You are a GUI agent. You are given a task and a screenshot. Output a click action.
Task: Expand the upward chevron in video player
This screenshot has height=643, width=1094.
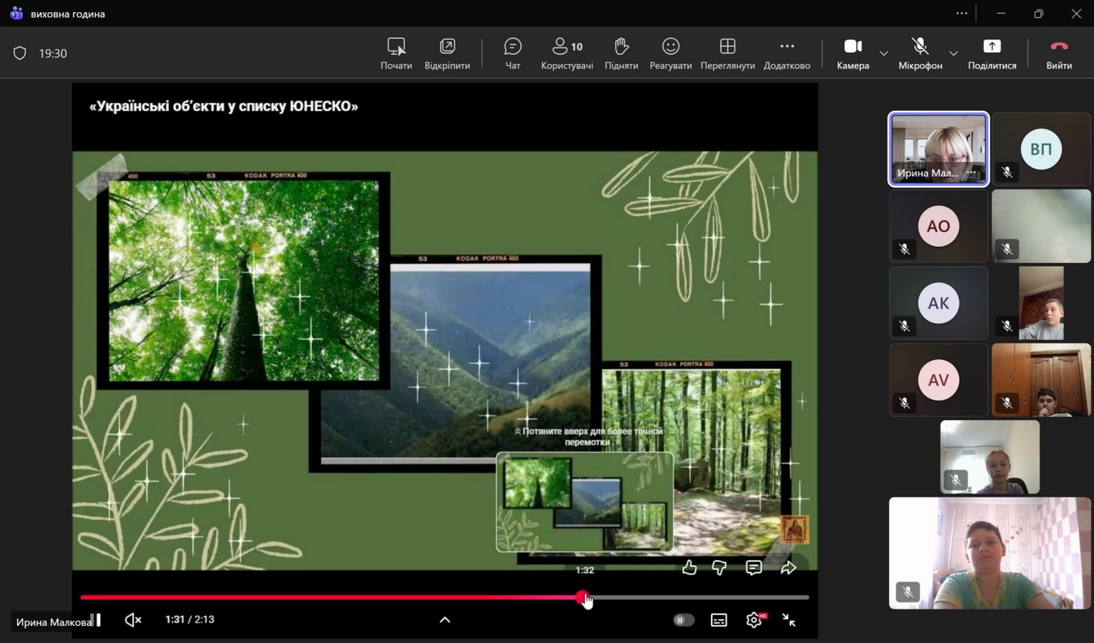[x=445, y=620]
